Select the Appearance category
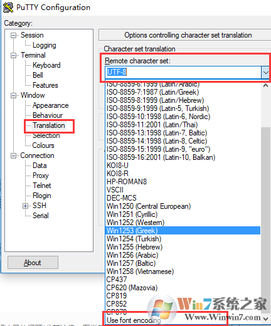271x326 pixels. pyautogui.click(x=51, y=105)
